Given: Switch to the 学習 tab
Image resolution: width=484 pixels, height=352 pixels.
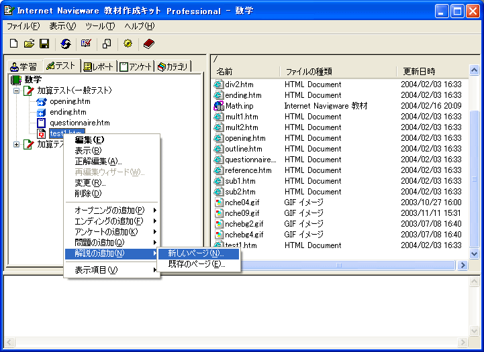Looking at the screenshot, I should (24, 66).
